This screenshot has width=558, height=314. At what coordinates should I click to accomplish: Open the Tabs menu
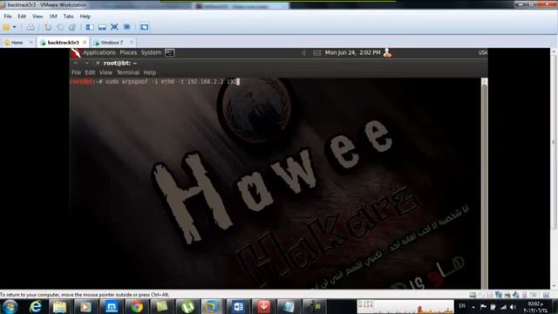click(68, 17)
